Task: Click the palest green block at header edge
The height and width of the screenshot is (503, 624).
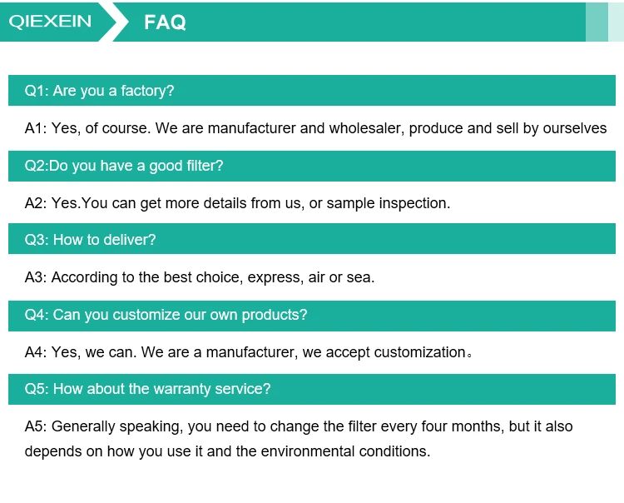Action: pos(616,22)
